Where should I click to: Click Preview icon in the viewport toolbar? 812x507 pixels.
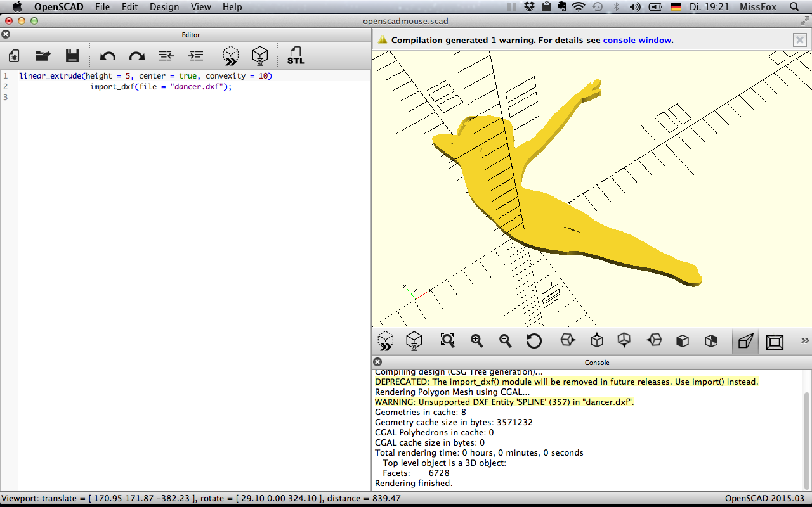(x=385, y=341)
